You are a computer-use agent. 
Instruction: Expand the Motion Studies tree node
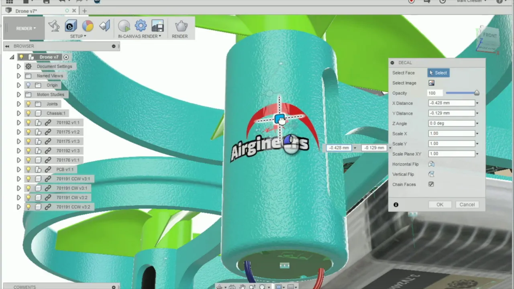tap(18, 94)
